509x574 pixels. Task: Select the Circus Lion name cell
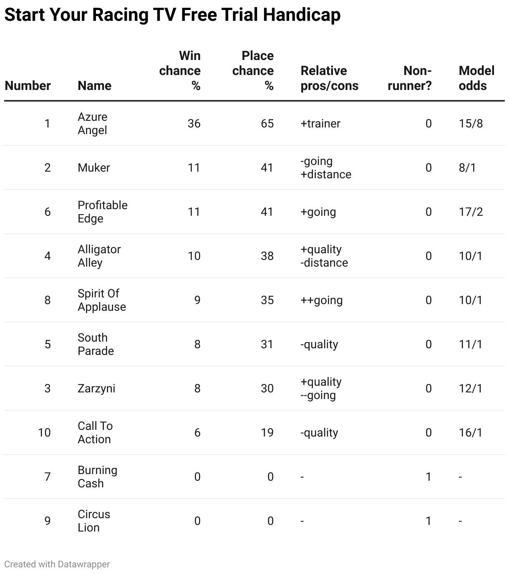click(94, 521)
